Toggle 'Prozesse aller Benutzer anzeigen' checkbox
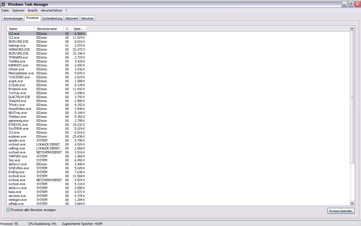The image size is (361, 226). (8, 210)
